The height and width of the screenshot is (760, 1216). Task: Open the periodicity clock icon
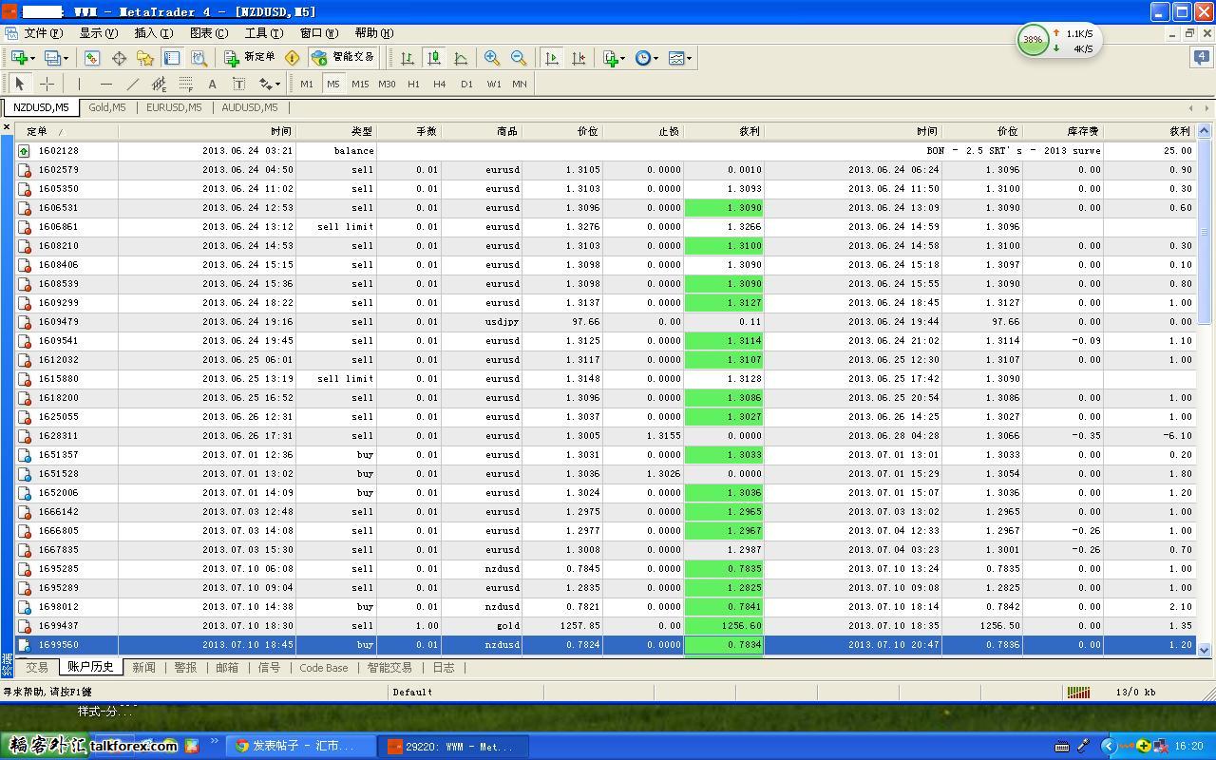[x=643, y=58]
